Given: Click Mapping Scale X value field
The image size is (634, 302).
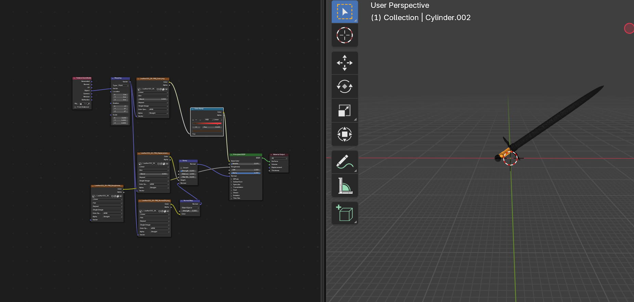Looking at the screenshot, I should coord(120,118).
